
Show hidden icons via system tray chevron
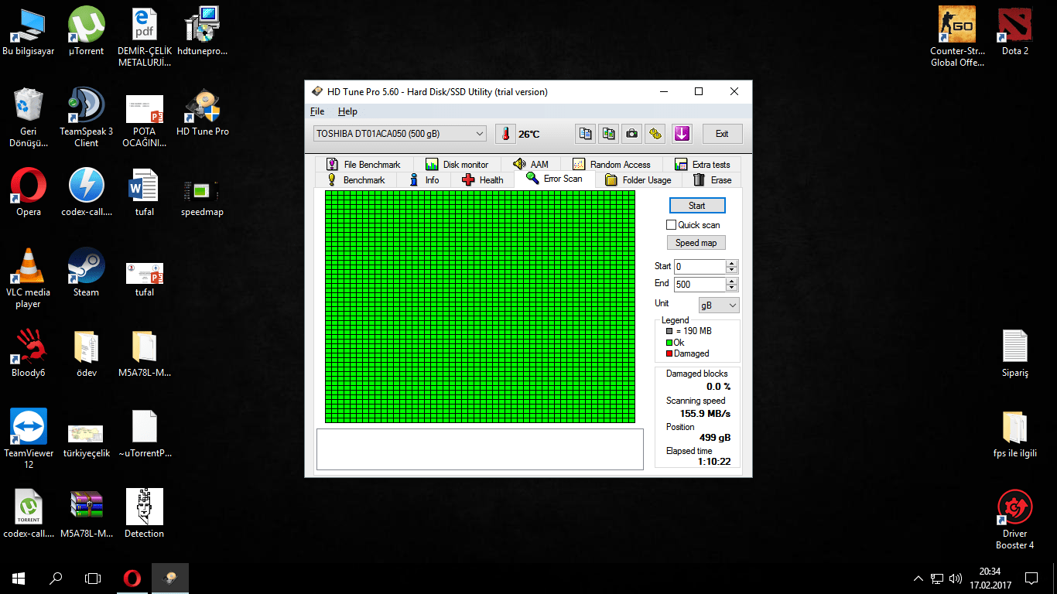(918, 578)
